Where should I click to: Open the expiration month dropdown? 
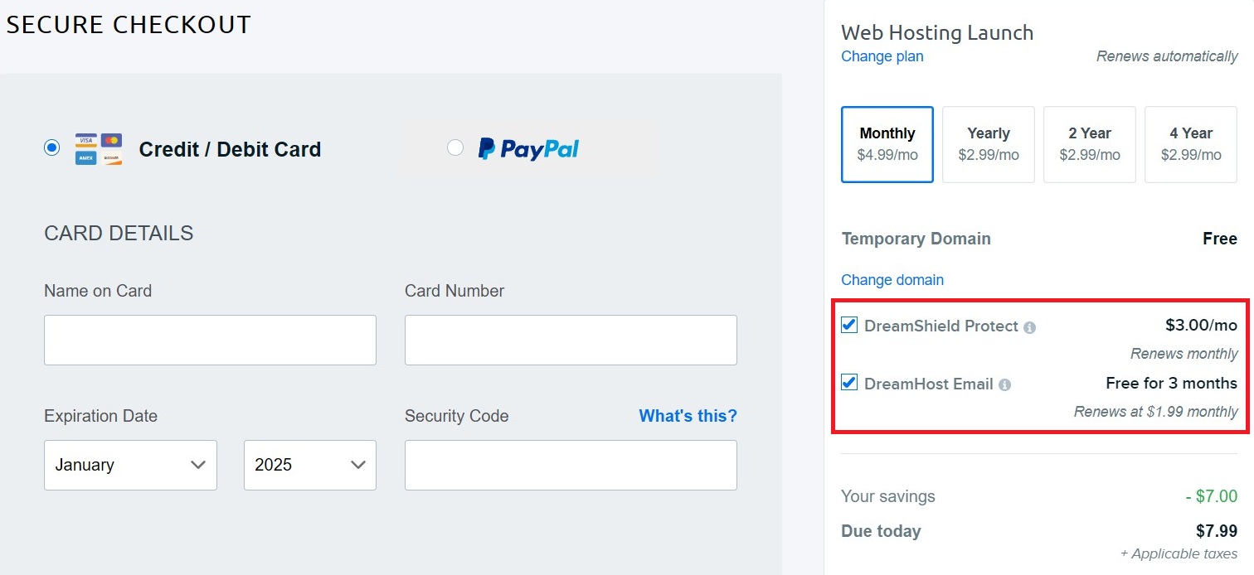click(130, 465)
